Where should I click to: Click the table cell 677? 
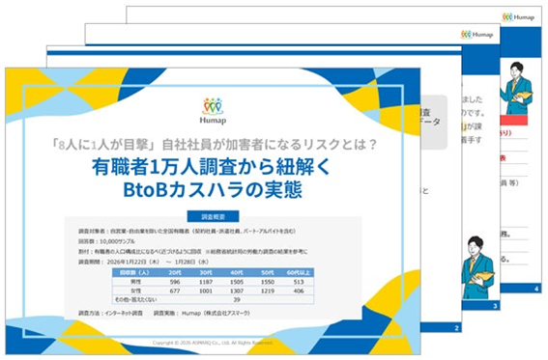click(175, 291)
